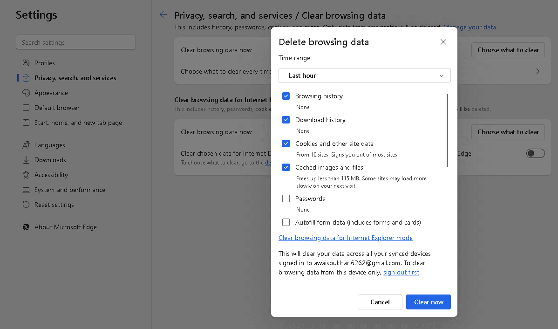The image size is (558, 329).
Task: Check the Passwords checkbox
Action: point(286,199)
